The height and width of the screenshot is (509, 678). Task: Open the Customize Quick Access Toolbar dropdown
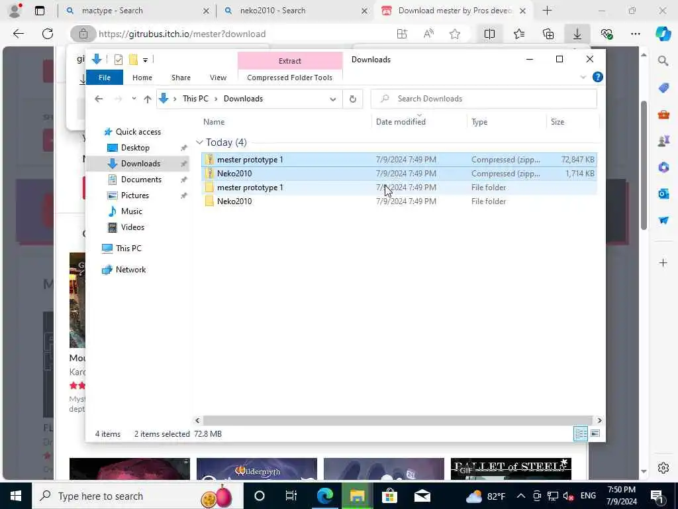(145, 60)
